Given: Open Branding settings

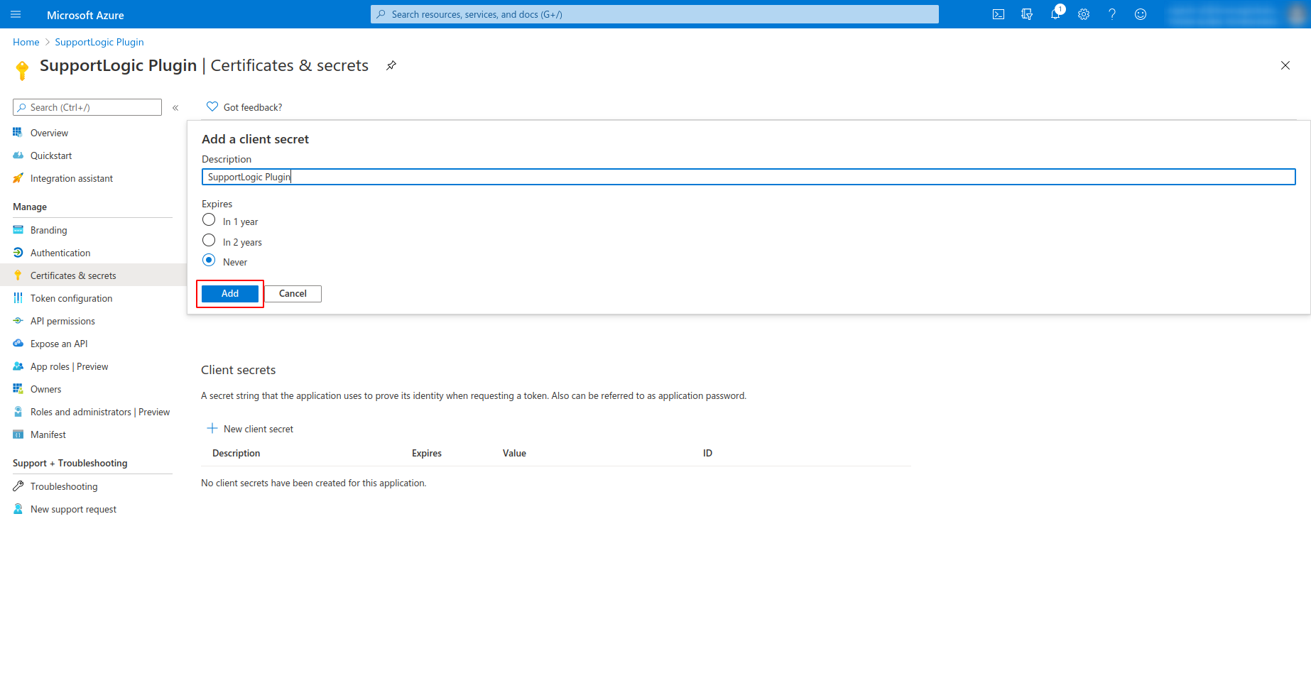Looking at the screenshot, I should tap(49, 230).
